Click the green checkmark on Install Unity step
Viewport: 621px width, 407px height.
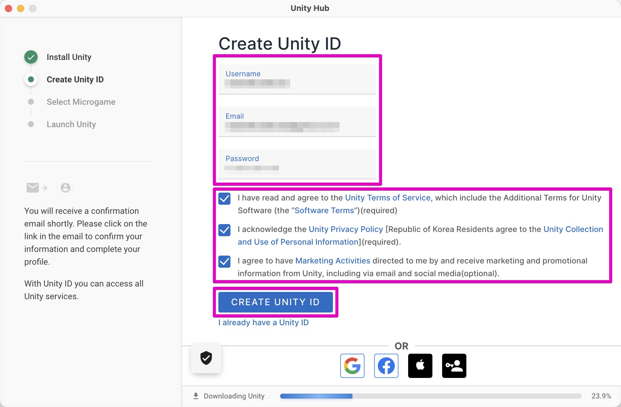pos(31,57)
